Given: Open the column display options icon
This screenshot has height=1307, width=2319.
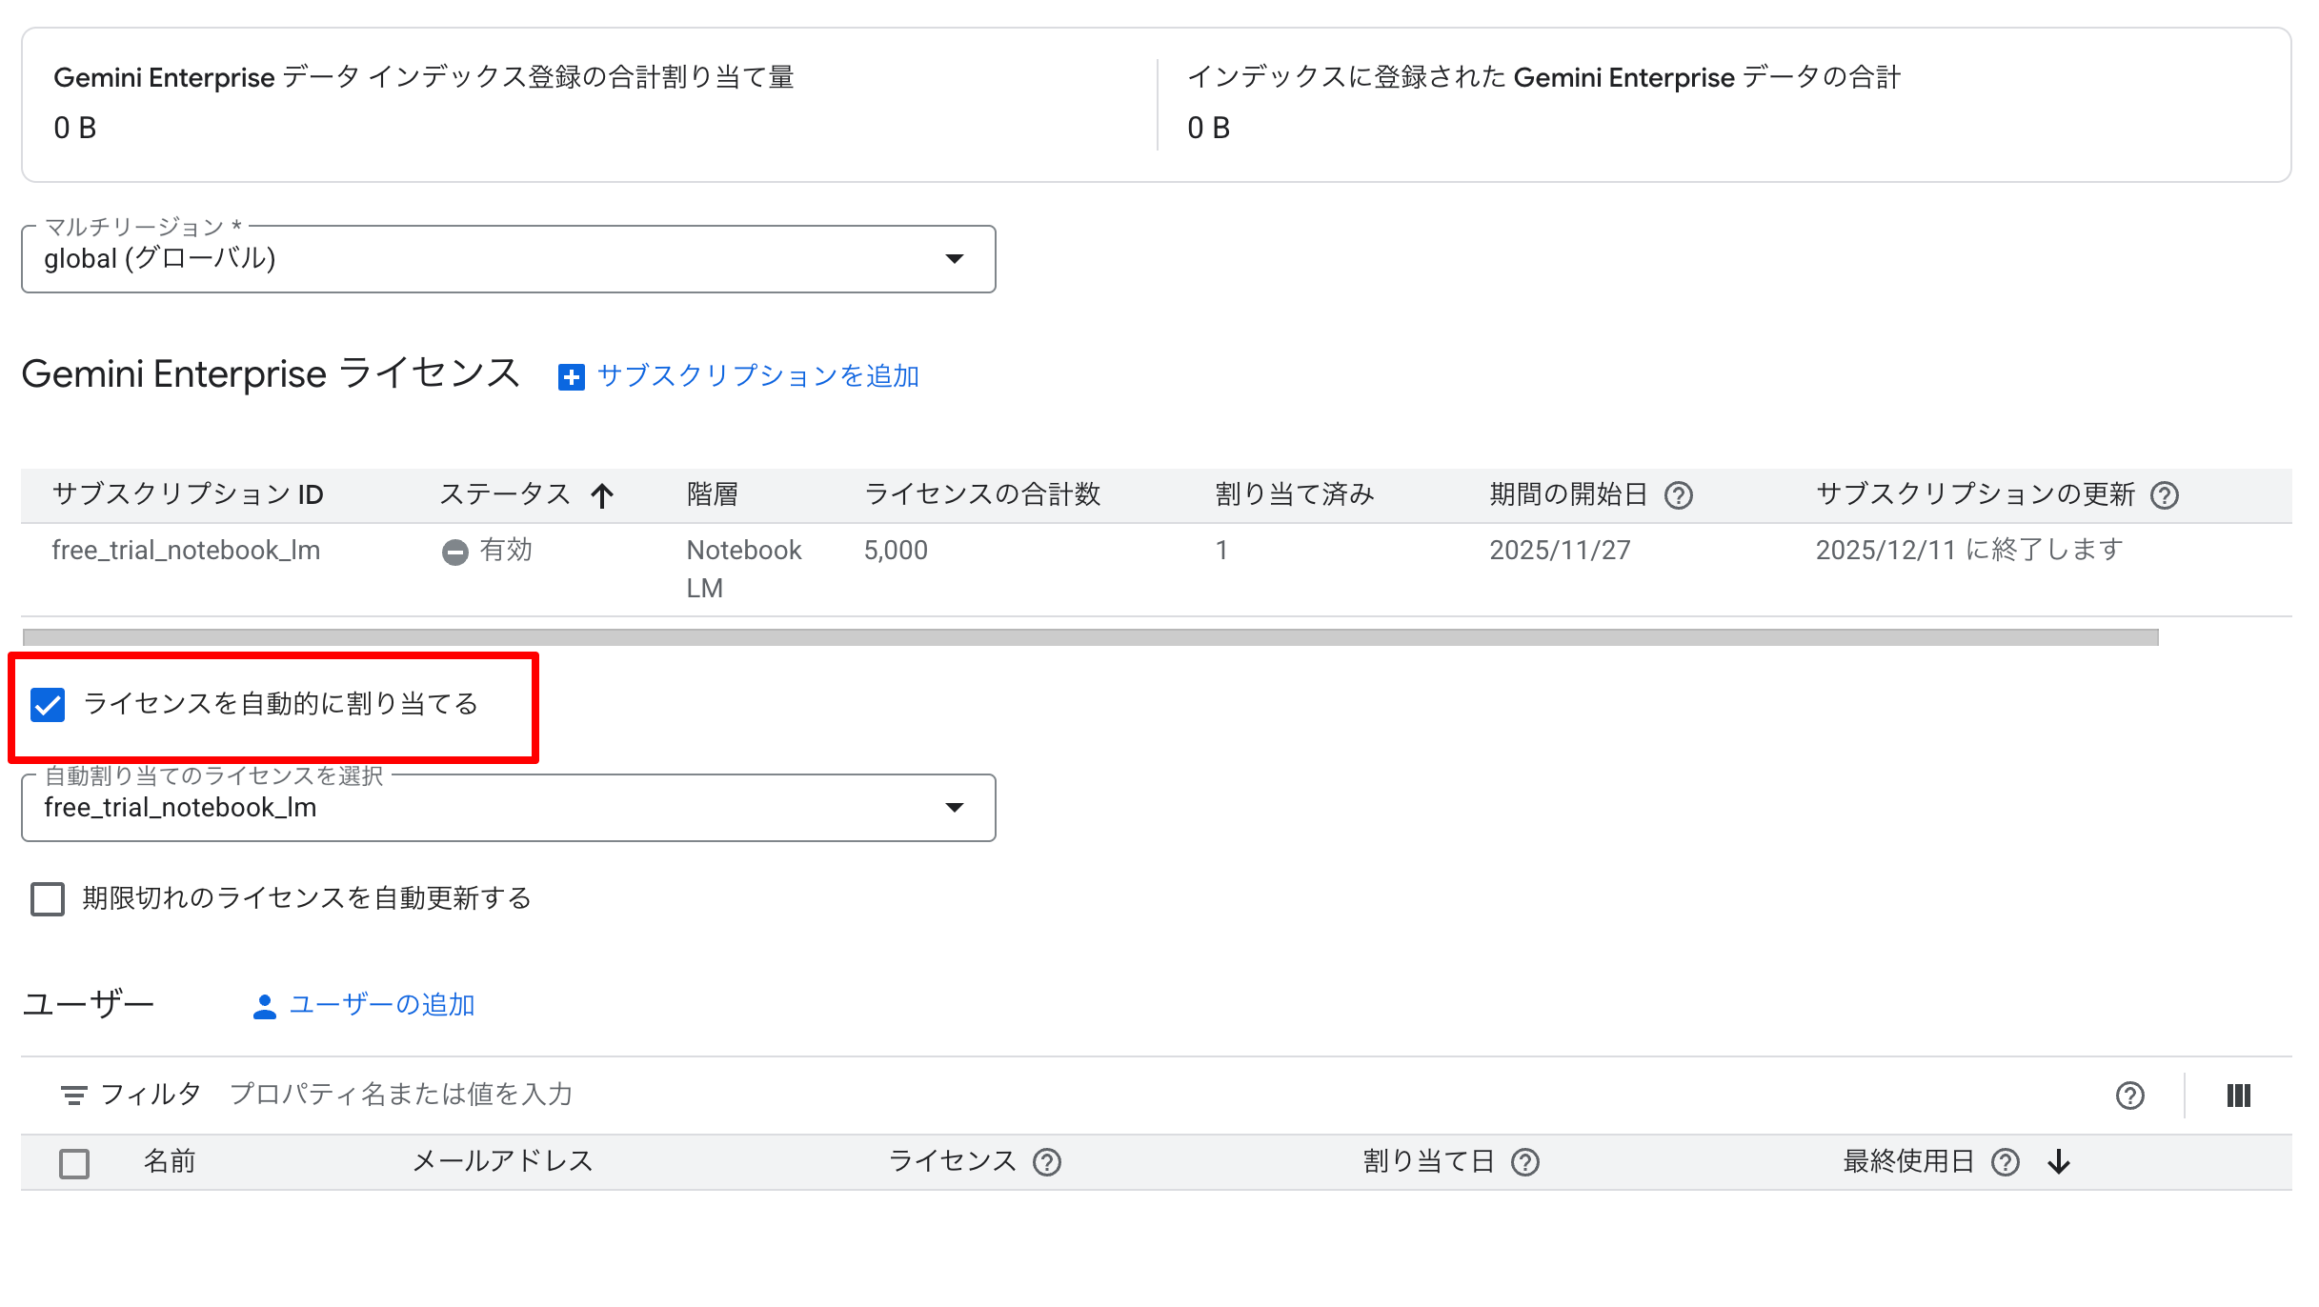Looking at the screenshot, I should tap(2238, 1096).
